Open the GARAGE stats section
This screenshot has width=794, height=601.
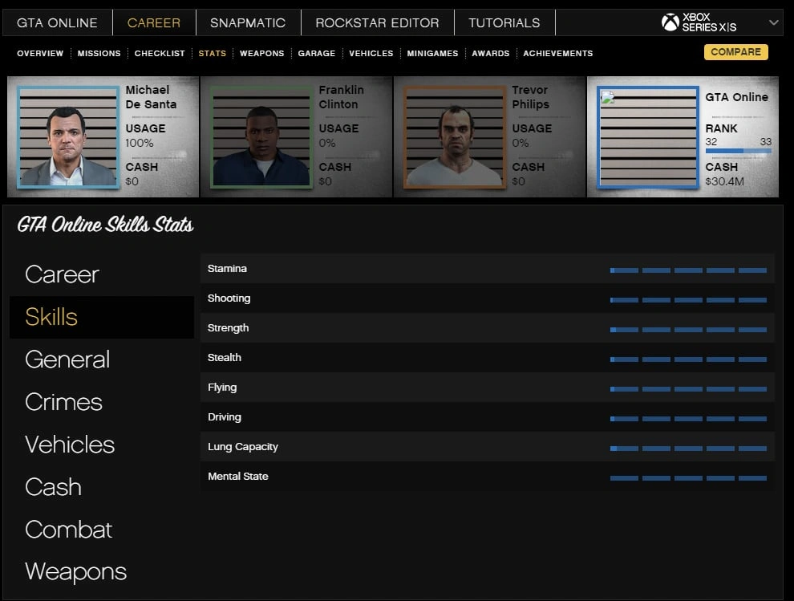[x=316, y=53]
